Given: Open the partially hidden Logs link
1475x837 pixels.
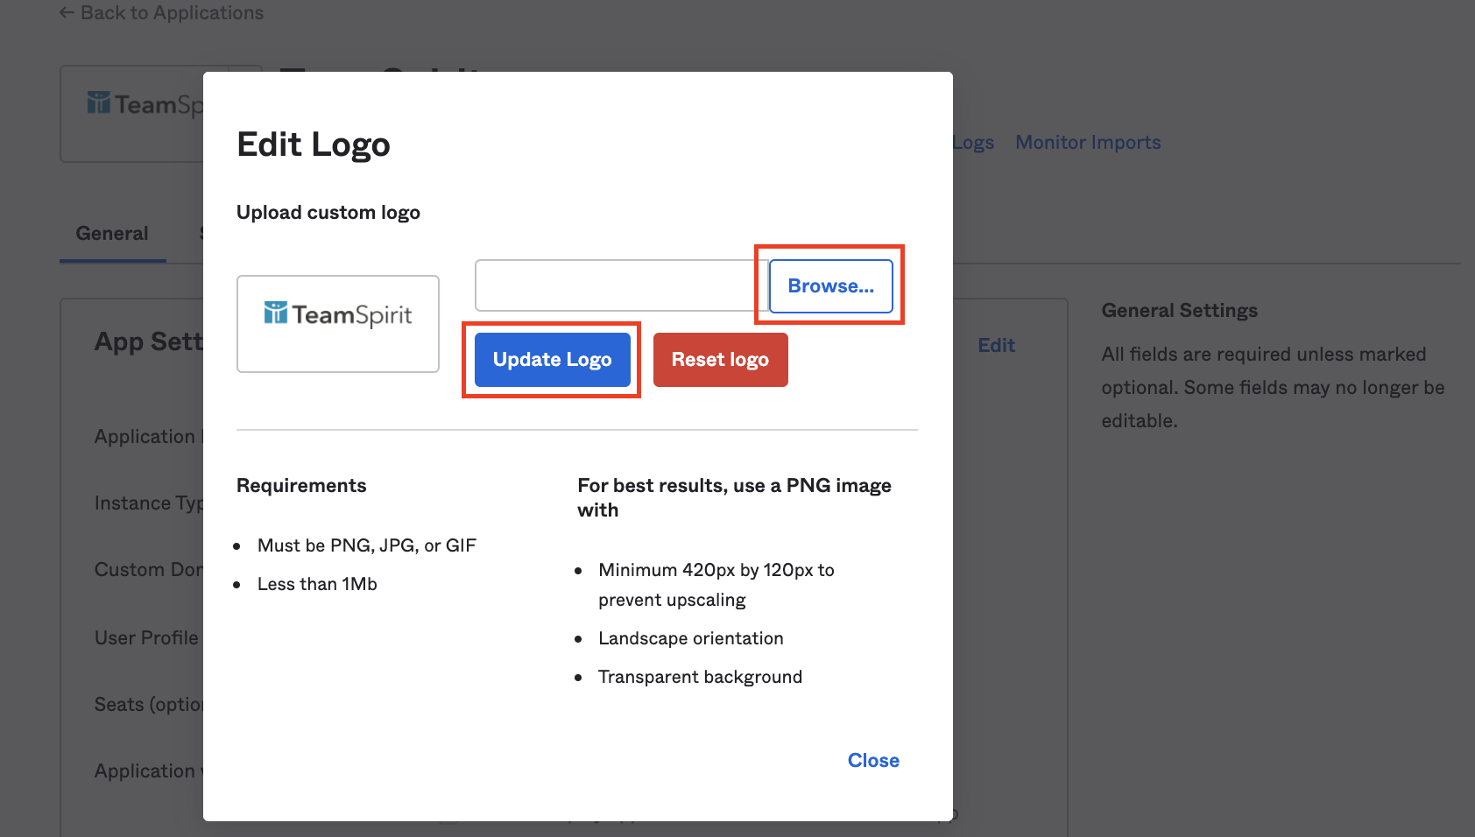Looking at the screenshot, I should click(x=974, y=143).
